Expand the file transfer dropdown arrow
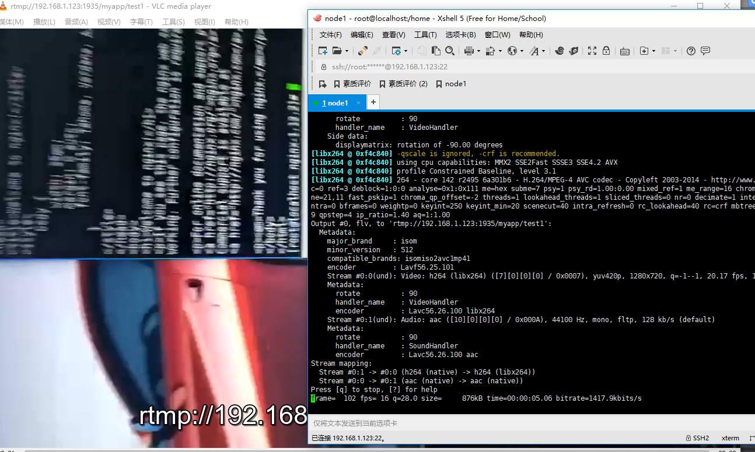This screenshot has width=755, height=452. pyautogui.click(x=500, y=51)
